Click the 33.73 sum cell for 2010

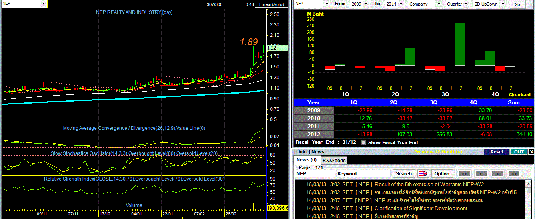tap(514, 118)
